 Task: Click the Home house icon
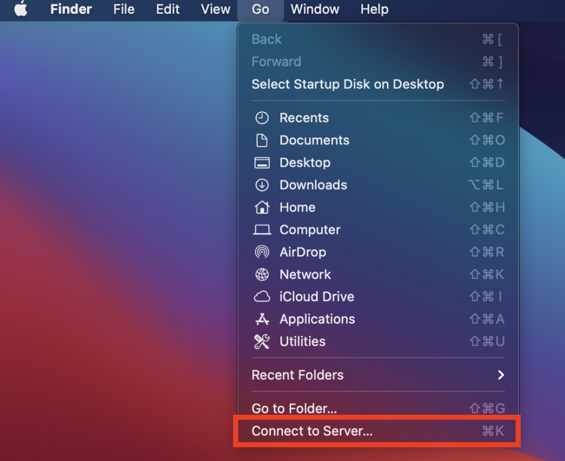tap(262, 207)
